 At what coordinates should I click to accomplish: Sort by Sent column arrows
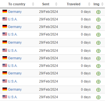(x=56, y=4)
